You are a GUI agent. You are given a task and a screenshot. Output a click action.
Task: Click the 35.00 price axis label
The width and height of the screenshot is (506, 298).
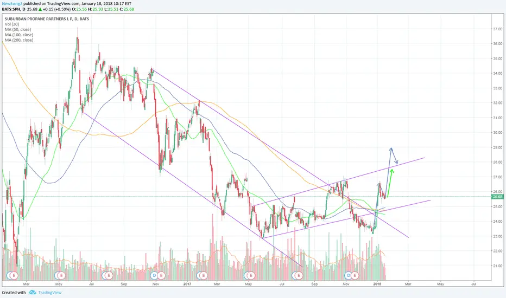[498, 59]
